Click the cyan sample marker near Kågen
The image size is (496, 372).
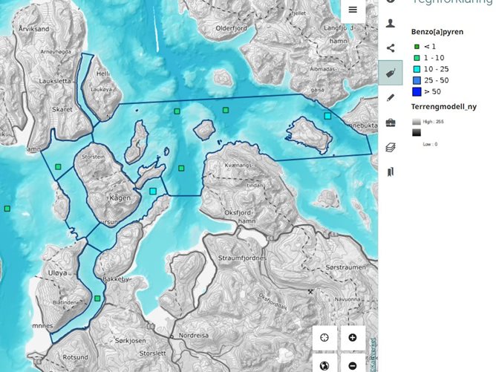point(153,191)
